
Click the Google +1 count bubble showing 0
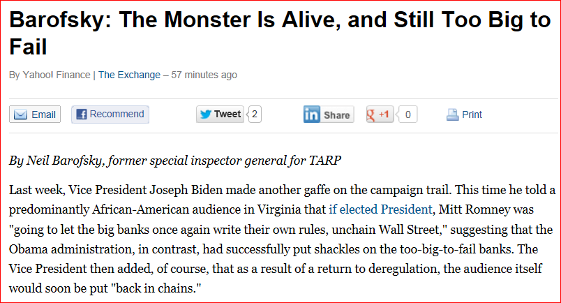407,114
